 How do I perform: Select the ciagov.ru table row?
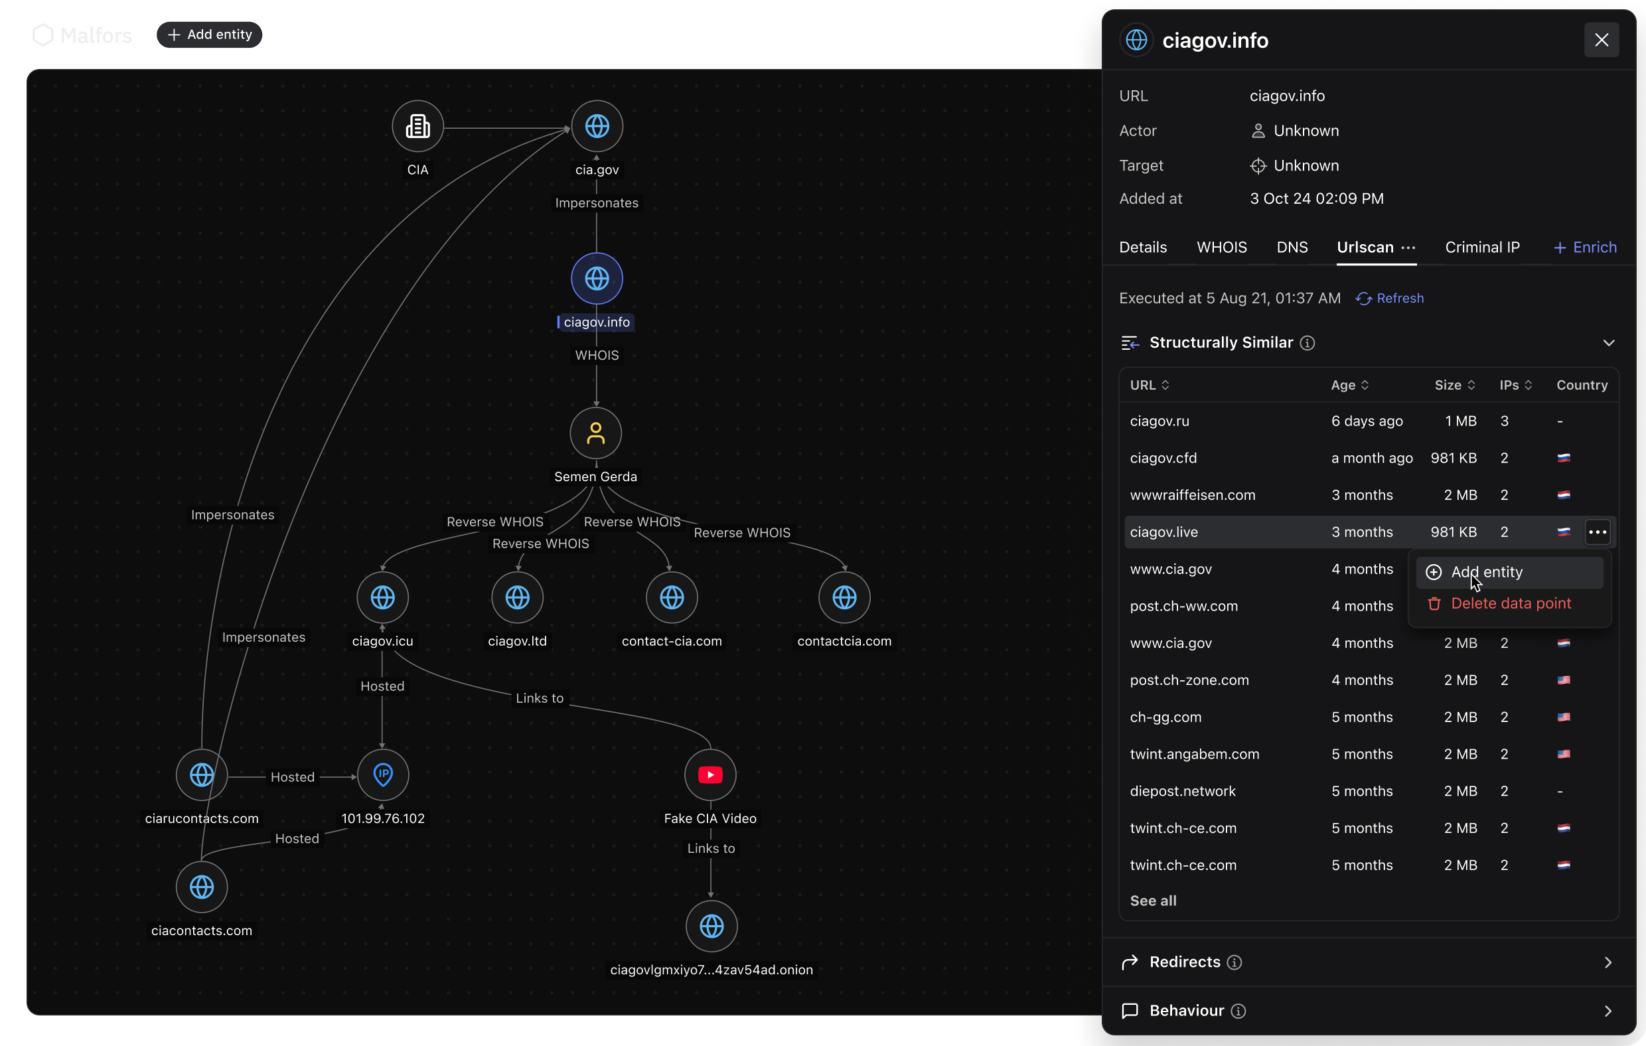click(x=1369, y=421)
